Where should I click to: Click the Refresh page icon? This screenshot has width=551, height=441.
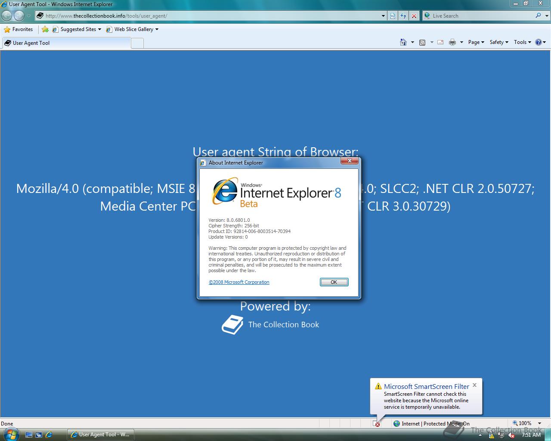403,16
